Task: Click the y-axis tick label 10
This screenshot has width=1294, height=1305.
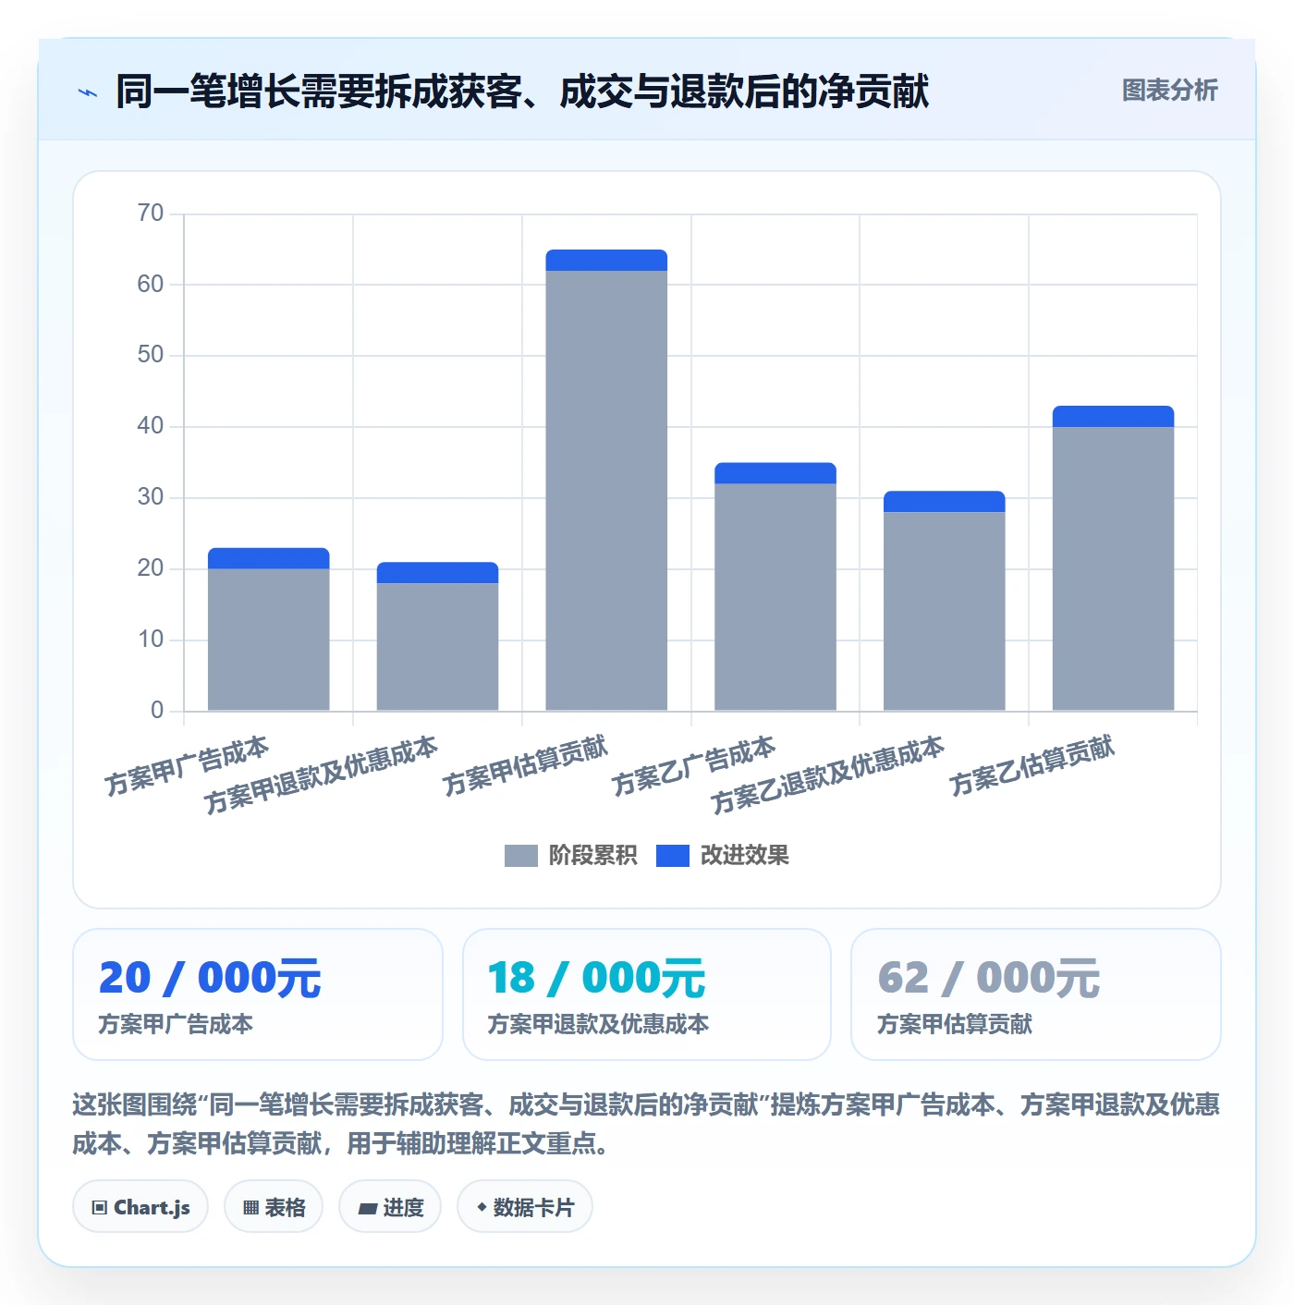Action: click(151, 640)
